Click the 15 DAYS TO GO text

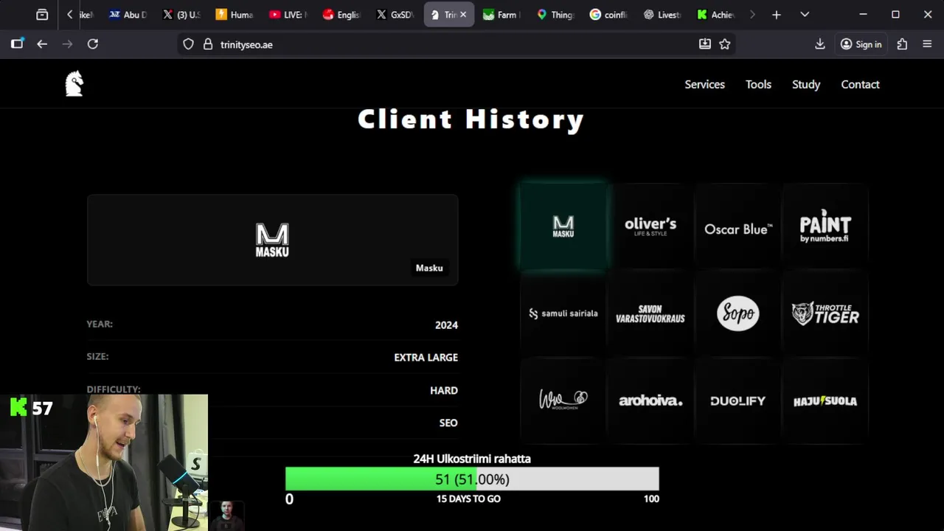coord(468,499)
